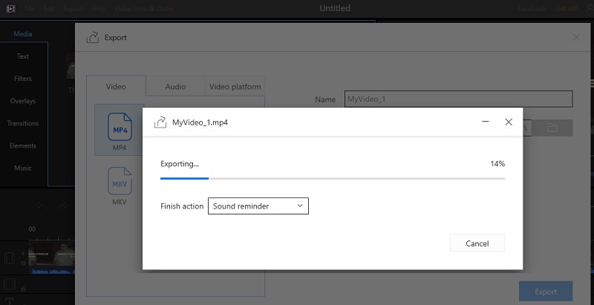The image size is (594, 305).
Task: Open the File menu
Action: [30, 8]
